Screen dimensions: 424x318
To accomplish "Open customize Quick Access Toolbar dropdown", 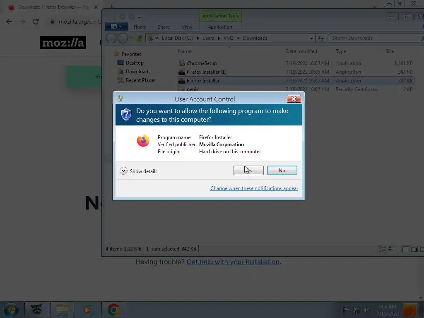I will [139, 17].
